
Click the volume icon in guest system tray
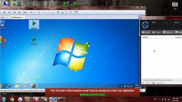coord(131,86)
